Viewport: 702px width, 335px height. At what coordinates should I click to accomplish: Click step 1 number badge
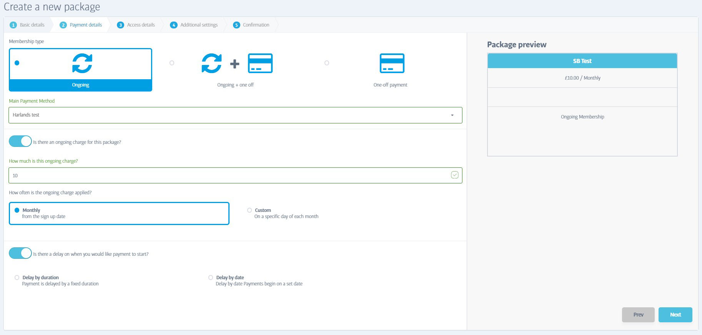(x=13, y=25)
